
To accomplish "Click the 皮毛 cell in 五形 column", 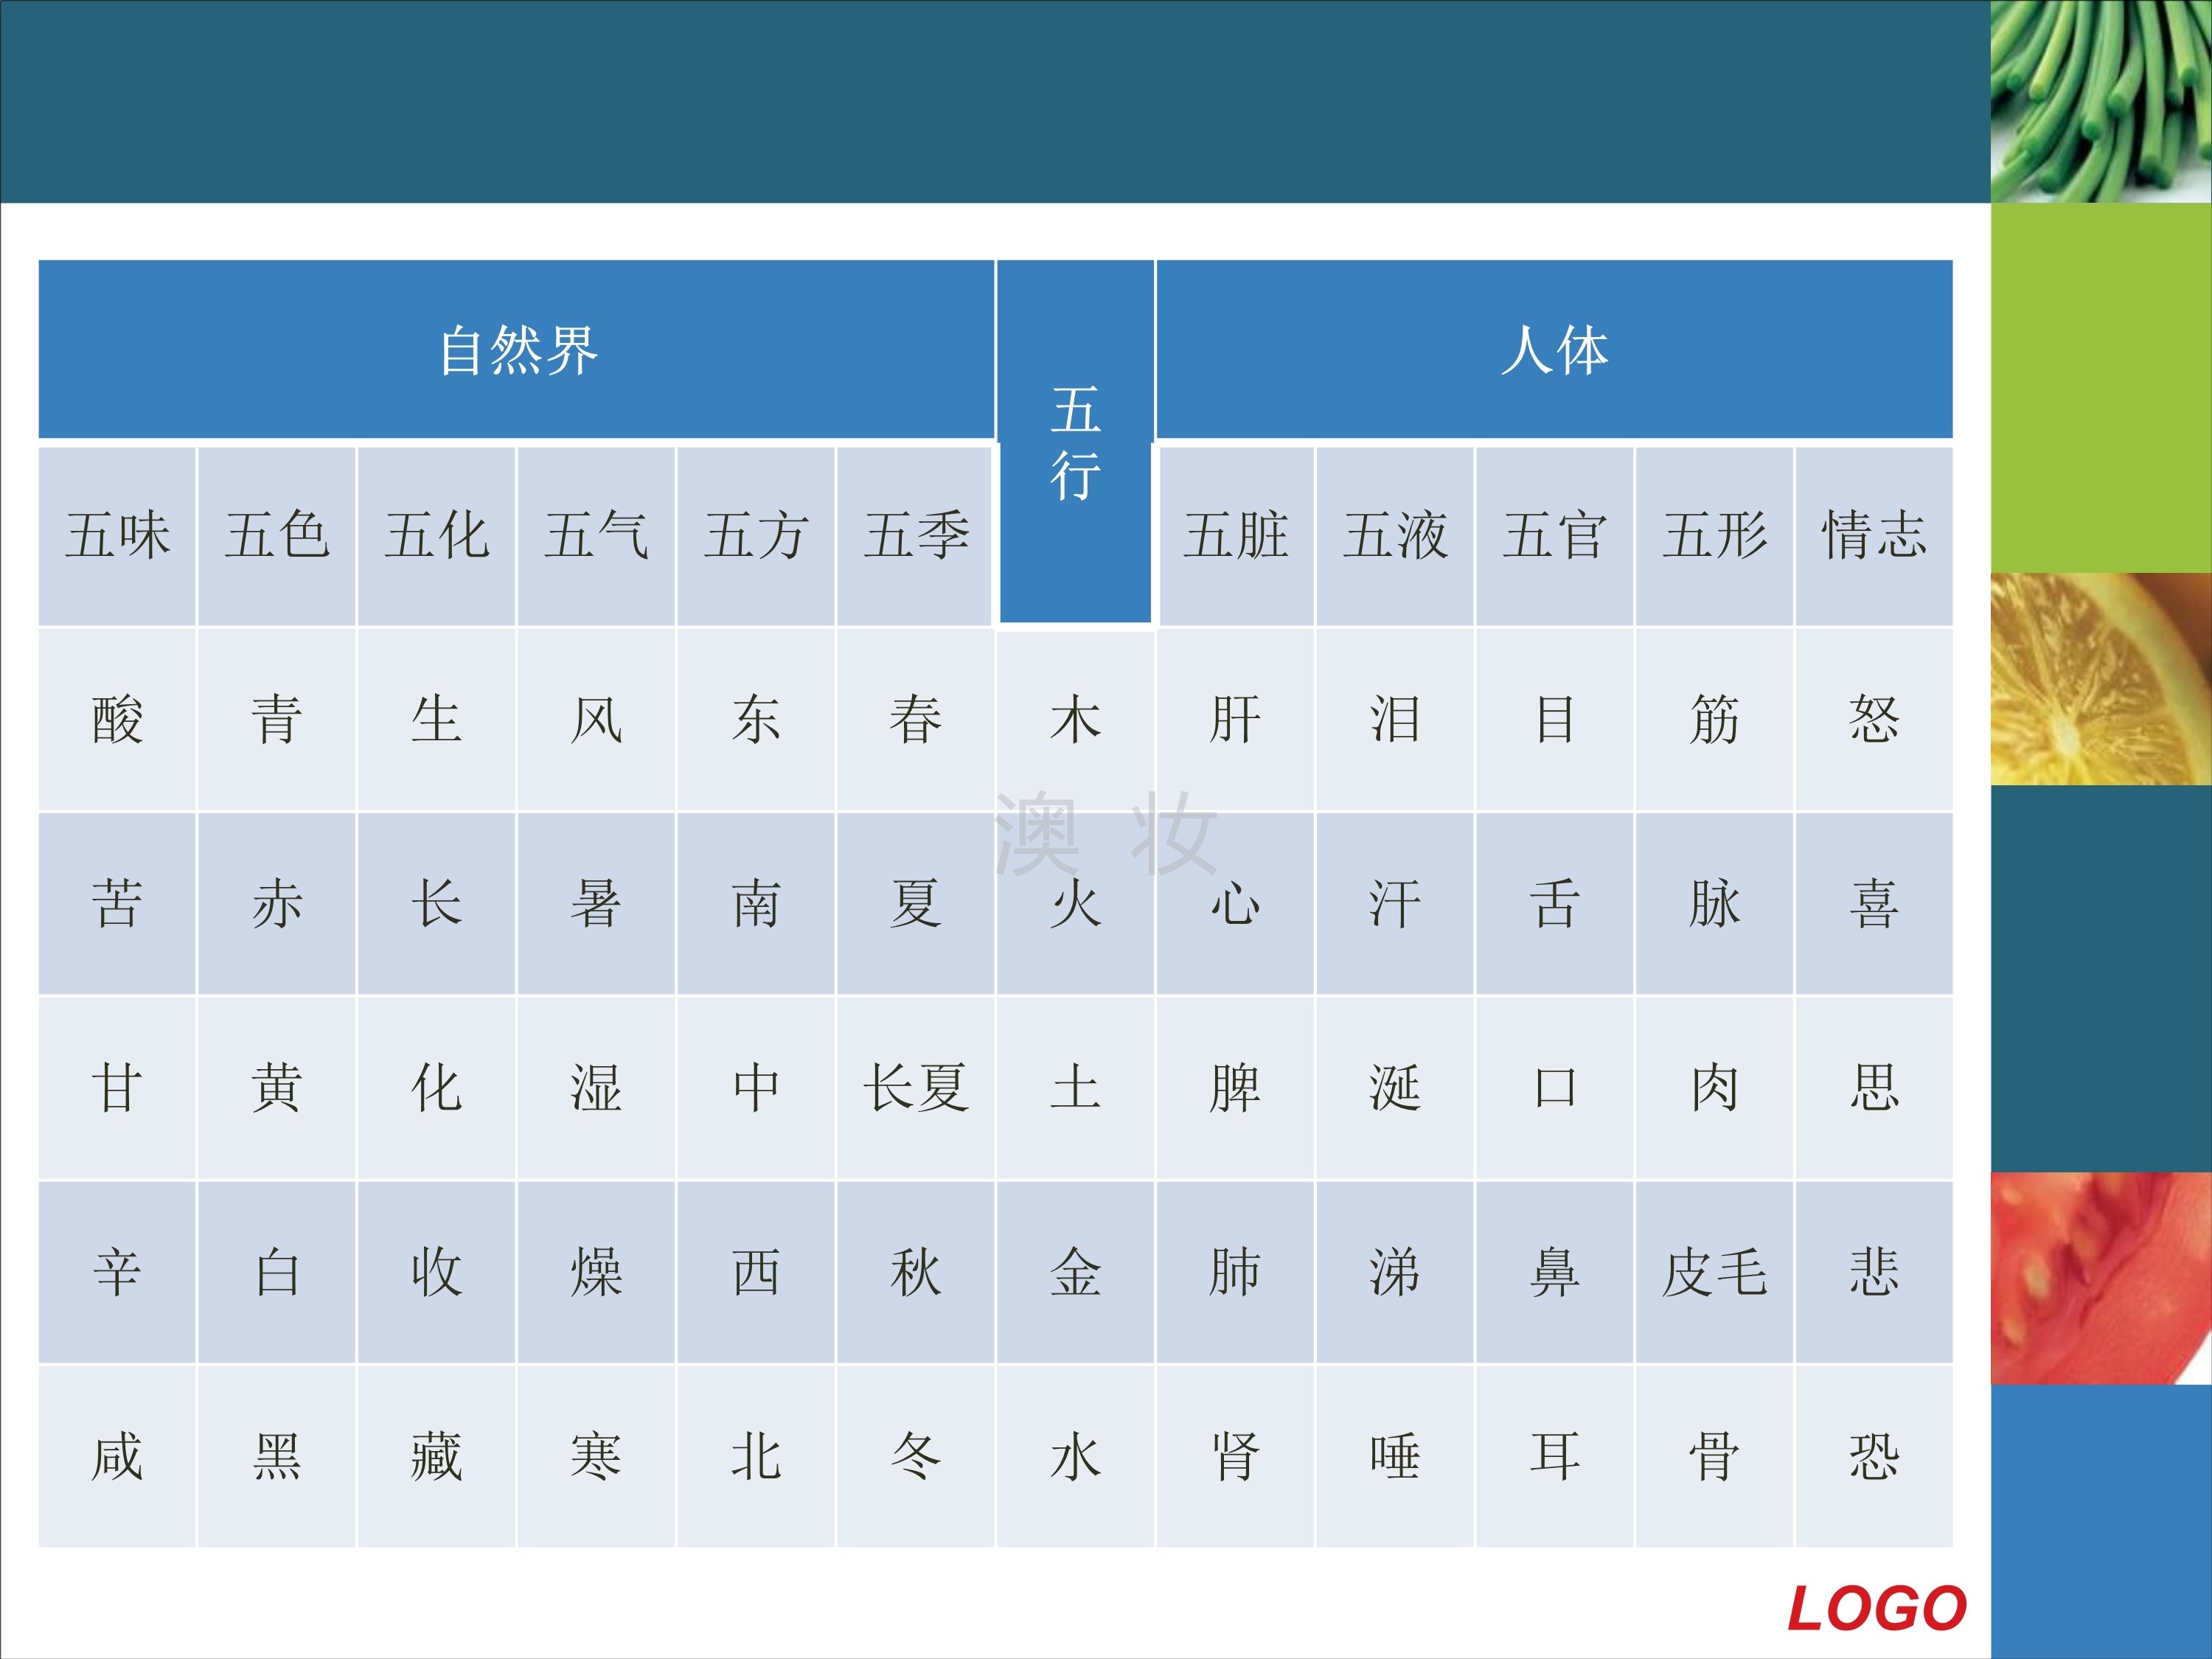I will (x=1714, y=1272).
